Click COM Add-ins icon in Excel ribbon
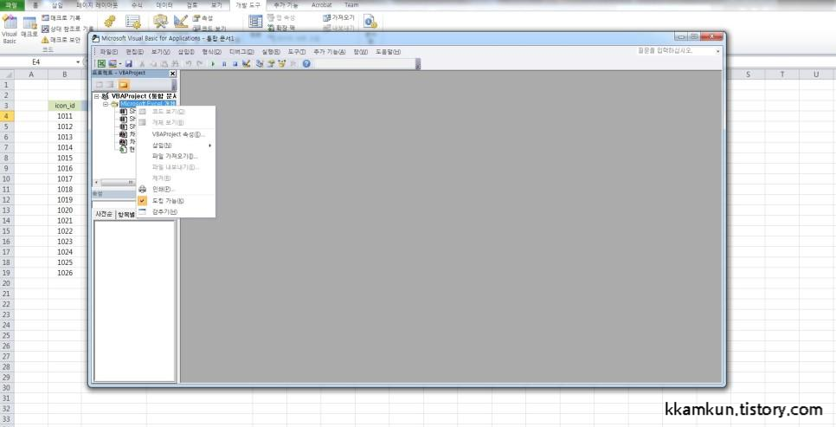 pyautogui.click(x=132, y=22)
